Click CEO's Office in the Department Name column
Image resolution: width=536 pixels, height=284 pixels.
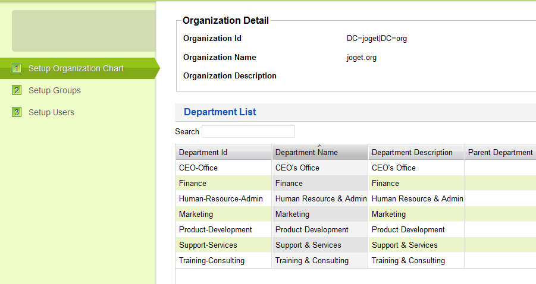[x=297, y=168]
